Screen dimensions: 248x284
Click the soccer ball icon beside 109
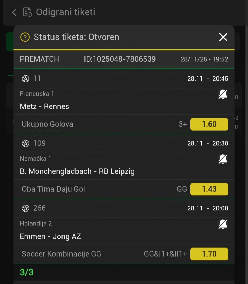26,143
